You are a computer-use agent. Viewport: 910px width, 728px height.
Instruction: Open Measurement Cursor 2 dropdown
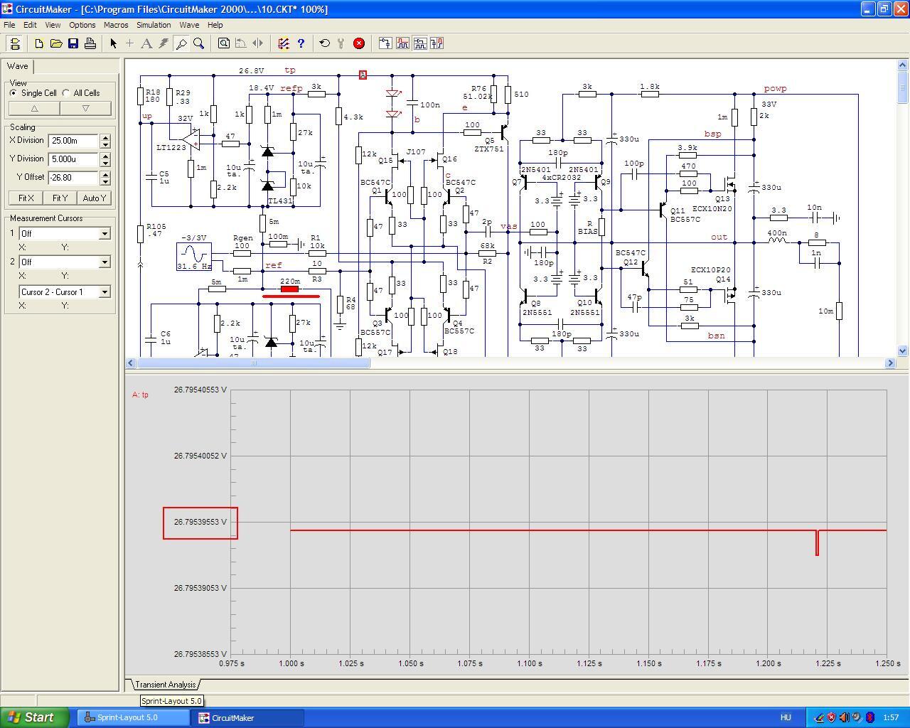coord(105,262)
